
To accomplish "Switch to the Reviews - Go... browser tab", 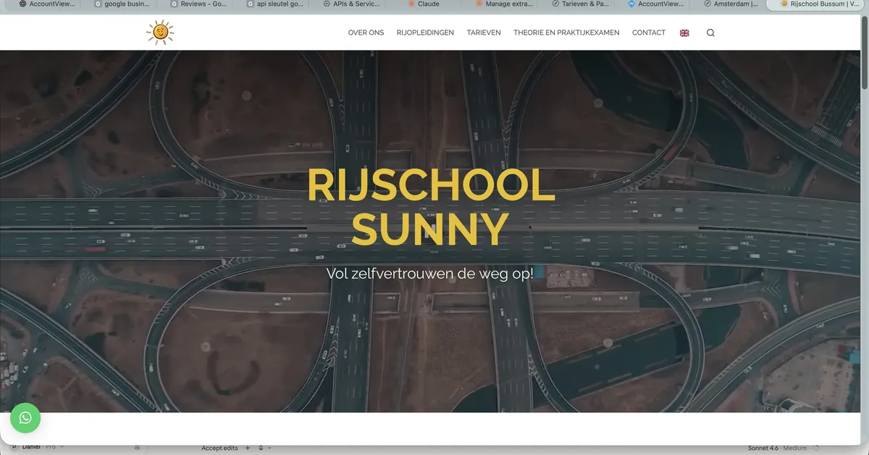I will (x=197, y=4).
